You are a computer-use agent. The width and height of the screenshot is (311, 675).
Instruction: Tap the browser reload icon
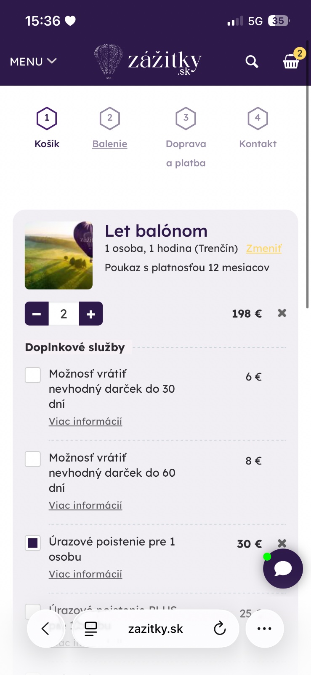[220, 629]
